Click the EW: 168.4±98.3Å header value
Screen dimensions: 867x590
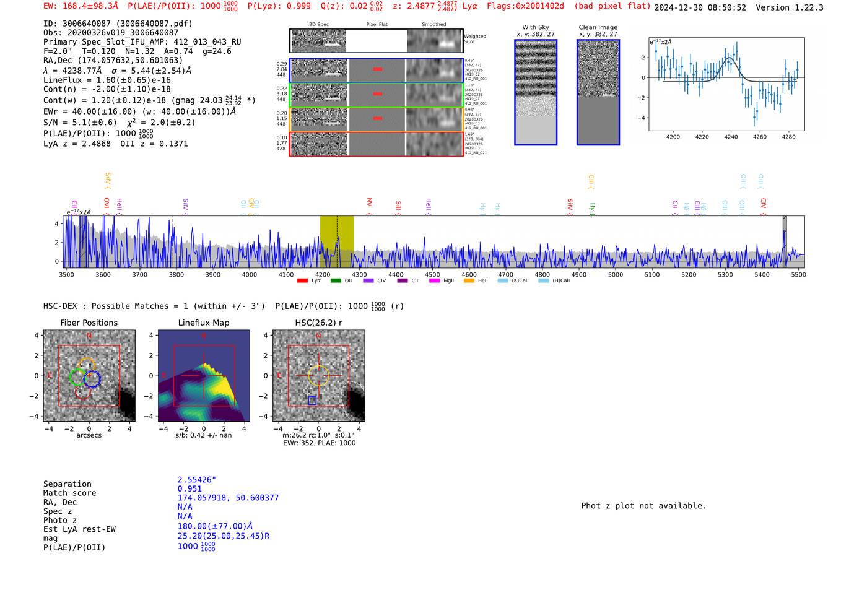81,6
